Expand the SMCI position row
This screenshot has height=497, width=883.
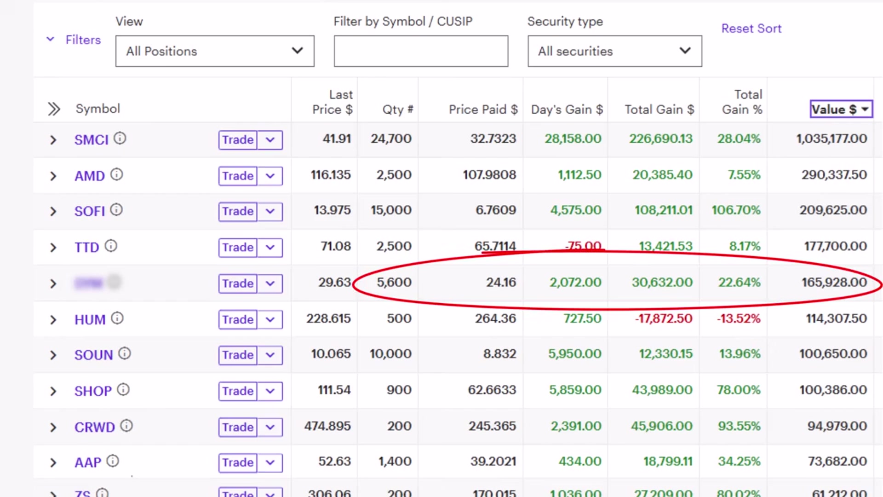(53, 140)
